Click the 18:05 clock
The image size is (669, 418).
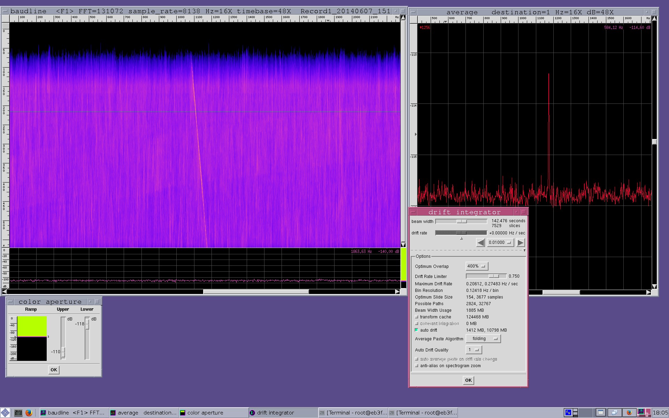click(660, 413)
